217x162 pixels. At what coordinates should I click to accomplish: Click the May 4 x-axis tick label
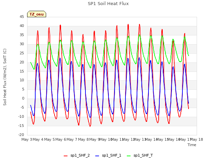38,139
